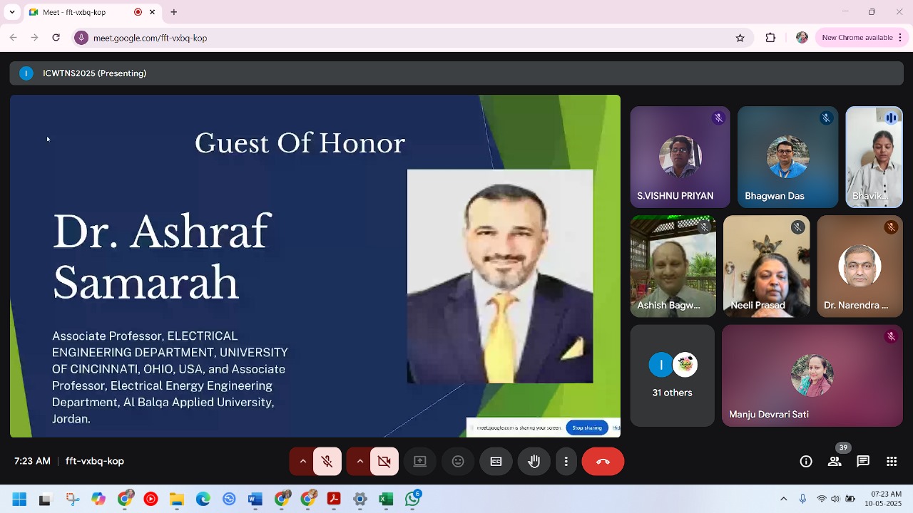Turn on the camera in Meet
This screenshot has height=513, width=913.
384,462
